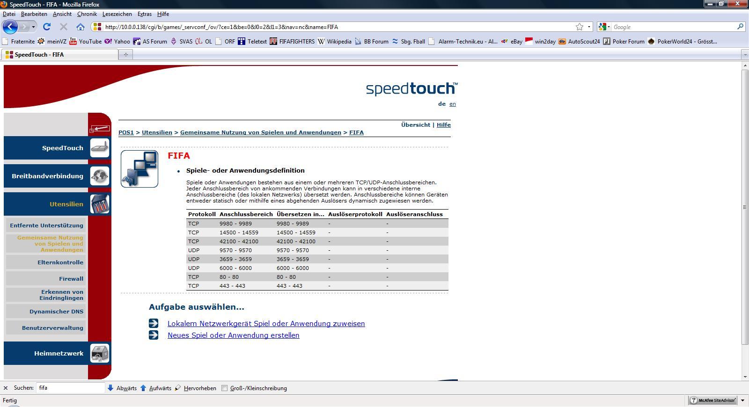Find next match with Abwärts arrow
Image resolution: width=749 pixels, height=407 pixels.
pos(122,388)
